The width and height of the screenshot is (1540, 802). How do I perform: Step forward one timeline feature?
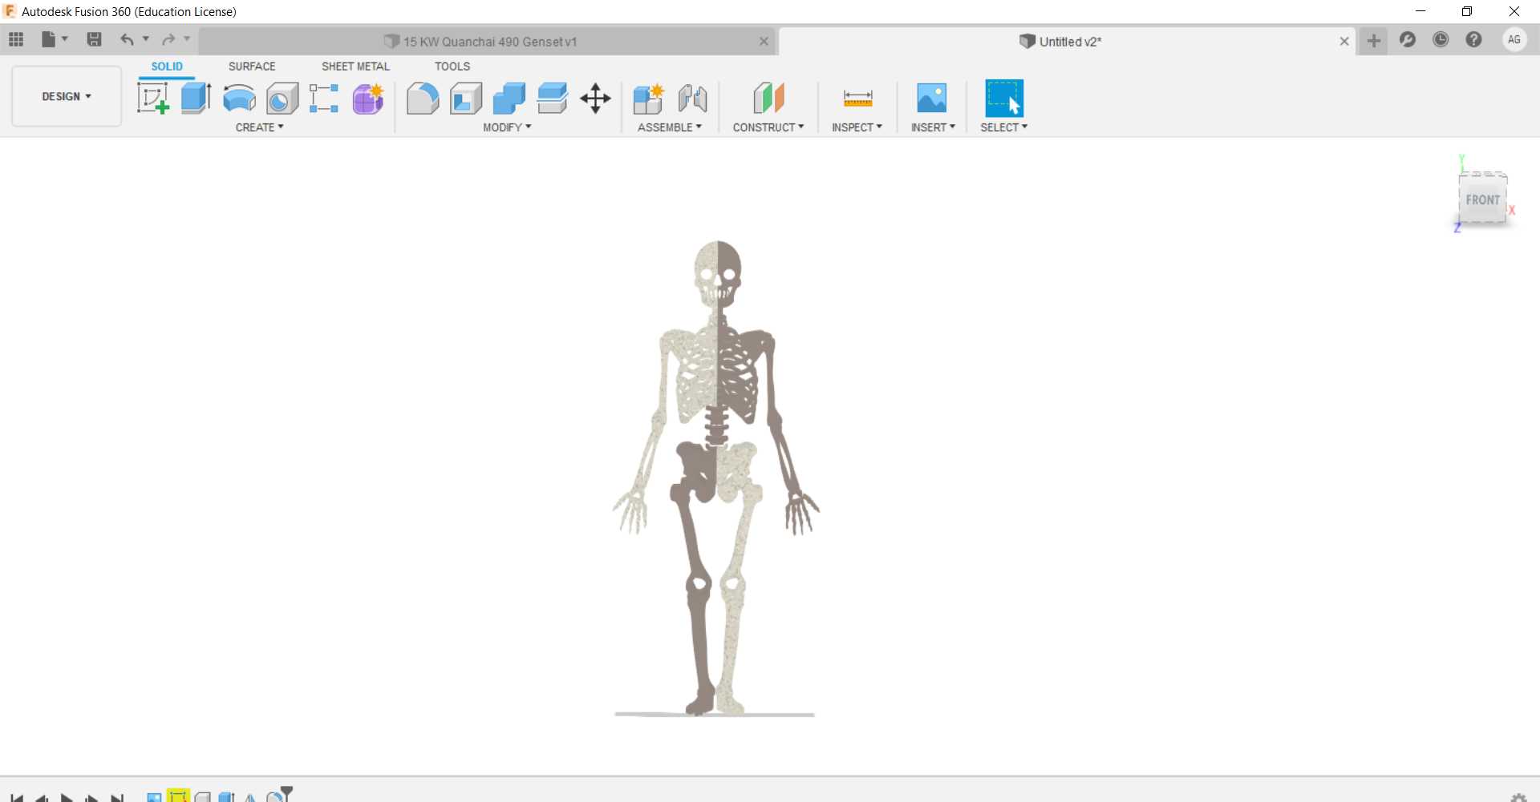pyautogui.click(x=91, y=798)
